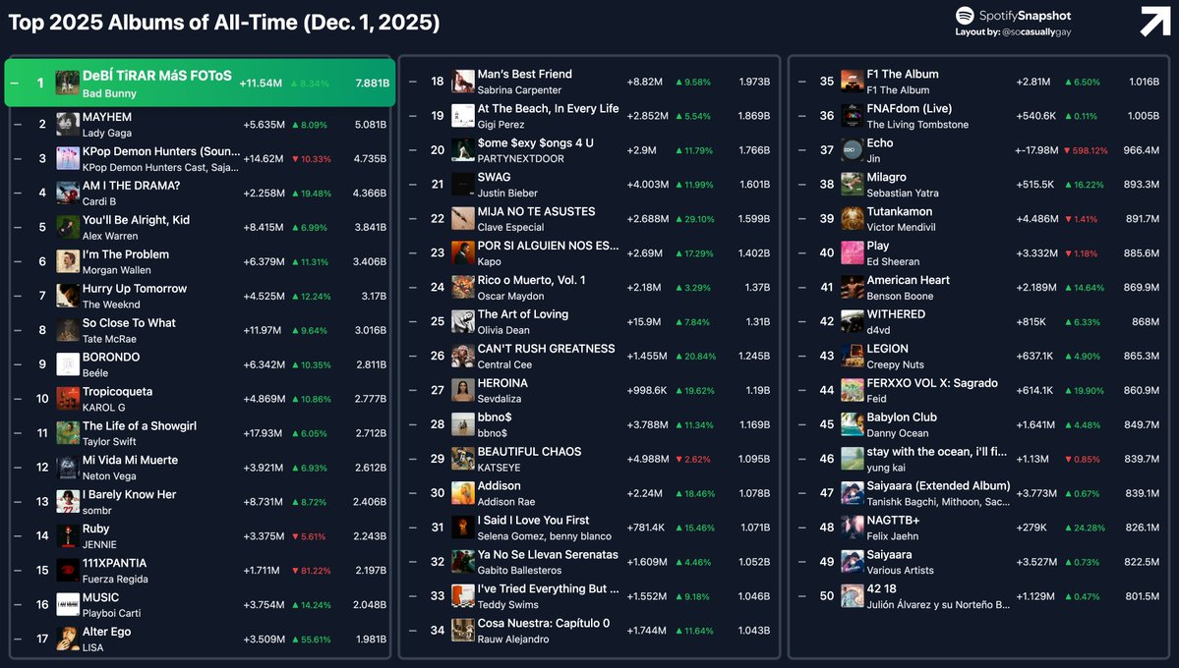Viewport: 1179px width, 668px height.
Task: Select the American Heart title
Action: click(909, 280)
